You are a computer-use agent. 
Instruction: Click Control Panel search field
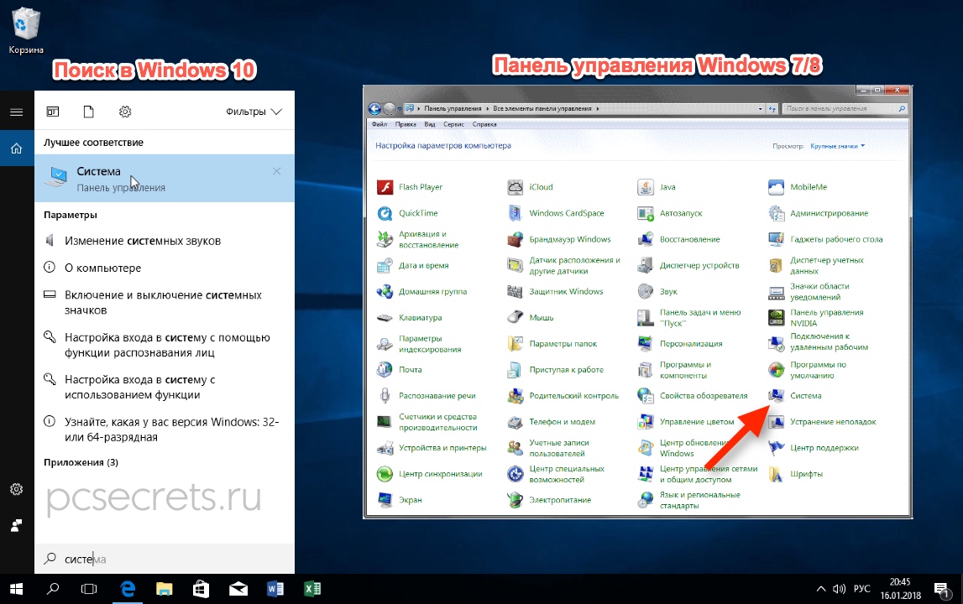point(845,109)
